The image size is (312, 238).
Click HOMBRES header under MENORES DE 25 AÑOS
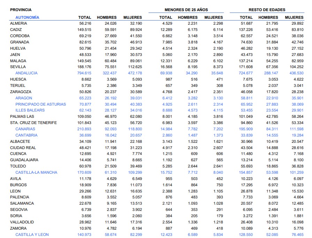[188, 17]
